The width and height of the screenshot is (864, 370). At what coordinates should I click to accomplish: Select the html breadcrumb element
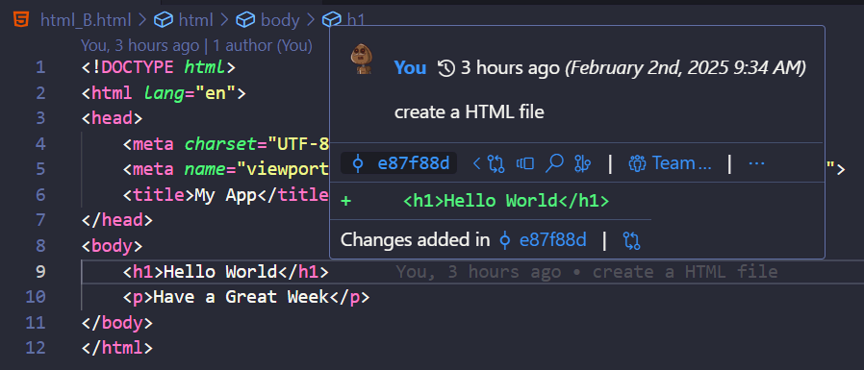click(195, 20)
